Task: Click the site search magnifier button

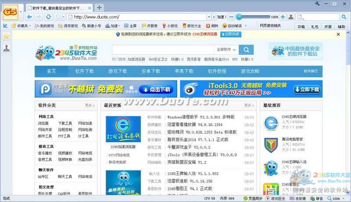Action: pyautogui.click(x=246, y=50)
